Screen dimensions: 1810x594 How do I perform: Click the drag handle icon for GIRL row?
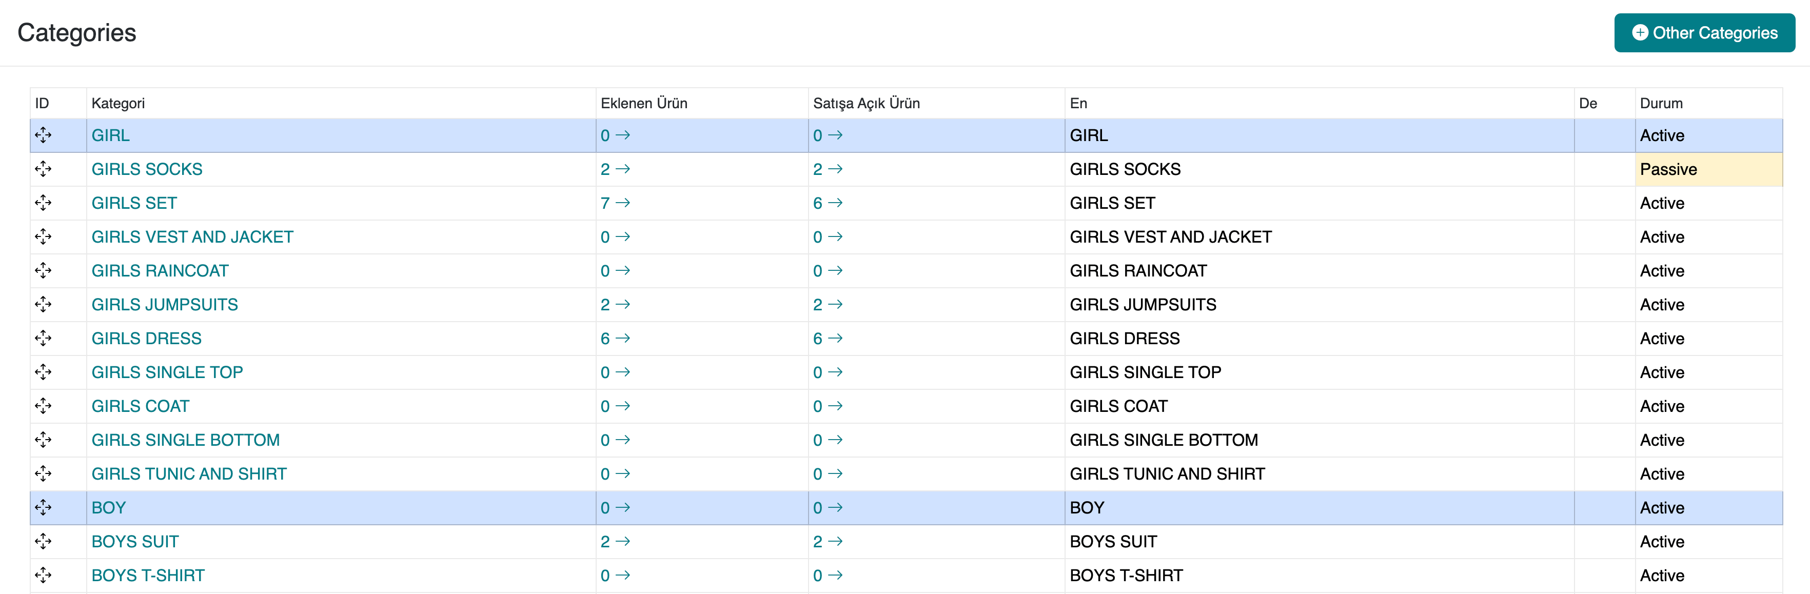pos(43,135)
